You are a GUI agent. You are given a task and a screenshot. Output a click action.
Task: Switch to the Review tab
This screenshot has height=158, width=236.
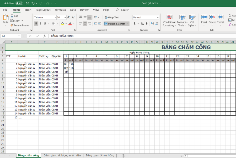[84, 10]
